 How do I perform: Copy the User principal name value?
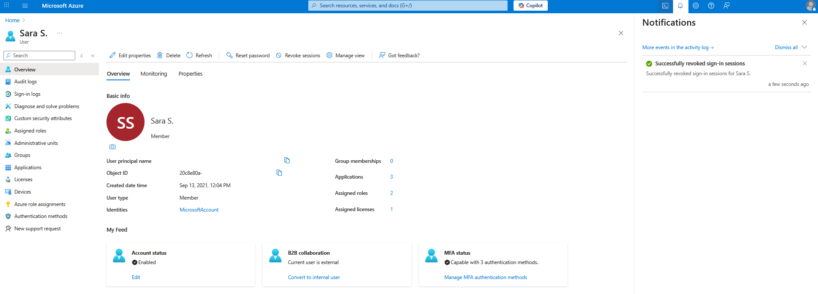pos(287,160)
